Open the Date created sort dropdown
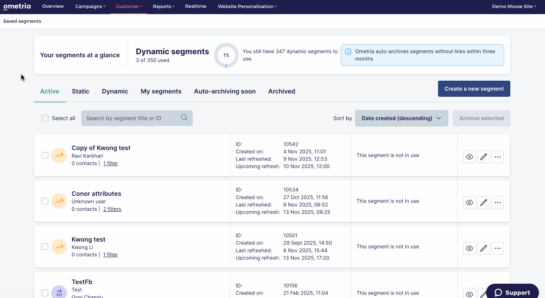The height and width of the screenshot is (298, 545). (401, 118)
